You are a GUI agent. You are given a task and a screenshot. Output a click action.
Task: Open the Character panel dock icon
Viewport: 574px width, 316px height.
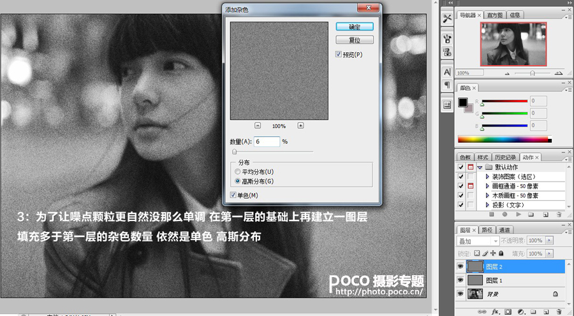[x=447, y=72]
